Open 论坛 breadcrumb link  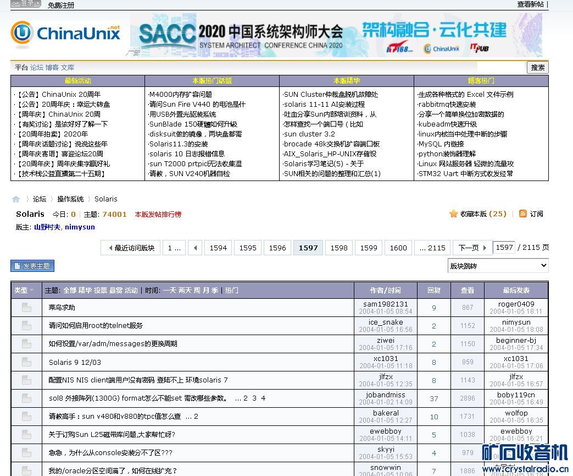[40, 199]
